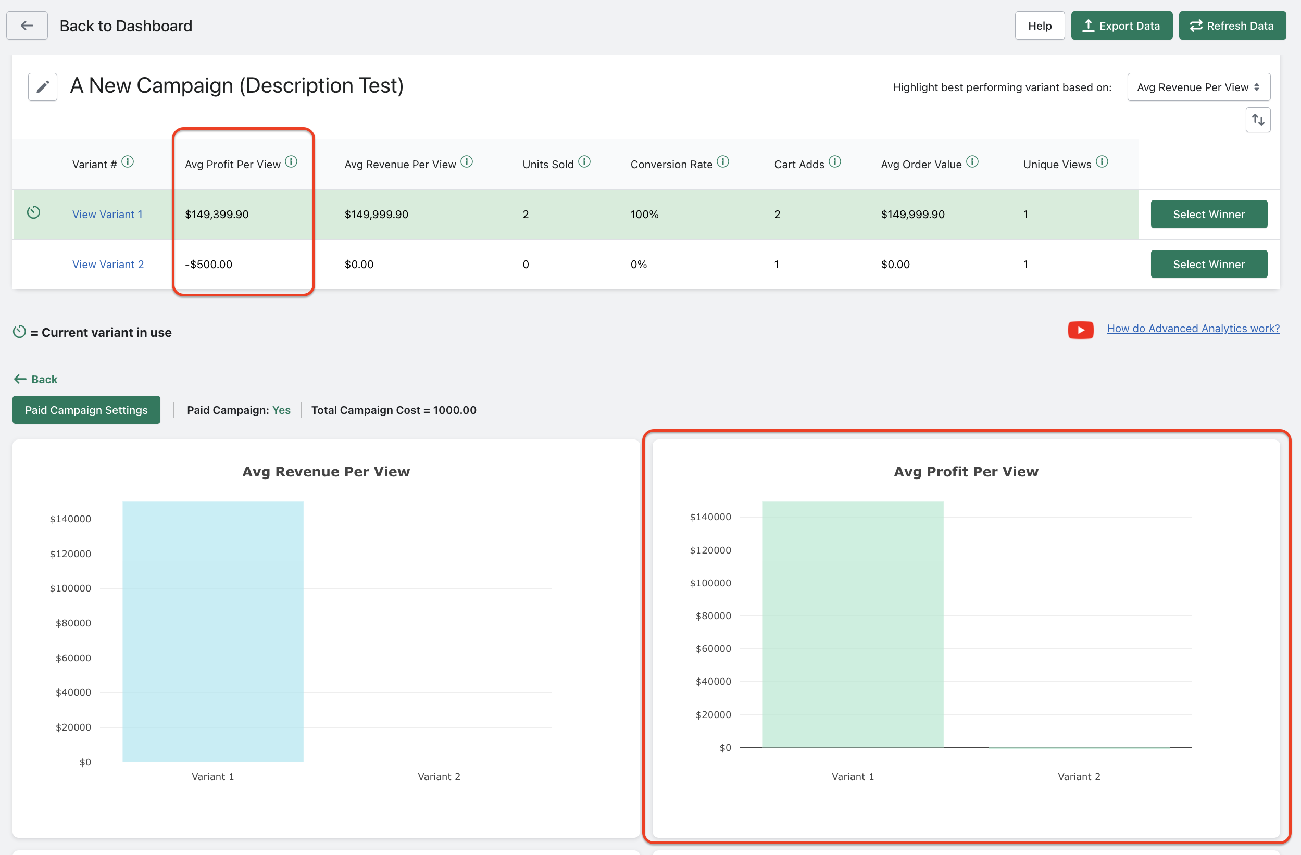Screen dimensions: 1301x855
Task: Click the Export Data button
Action: tap(1121, 26)
